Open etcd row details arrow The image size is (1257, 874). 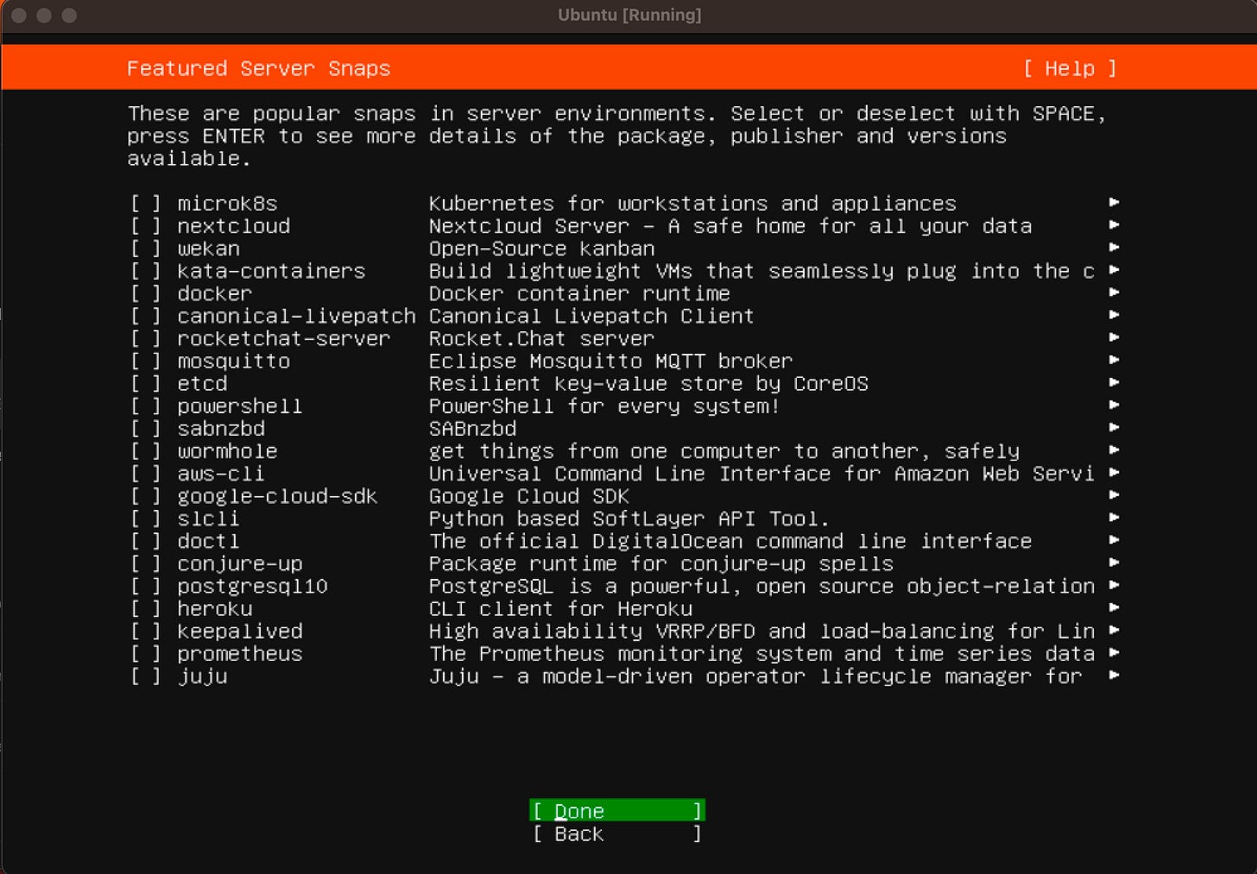click(1115, 381)
